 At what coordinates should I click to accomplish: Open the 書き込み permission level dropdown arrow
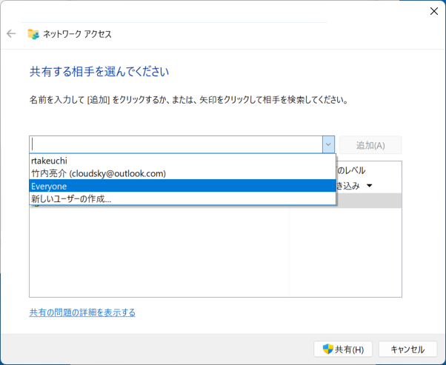click(x=370, y=186)
